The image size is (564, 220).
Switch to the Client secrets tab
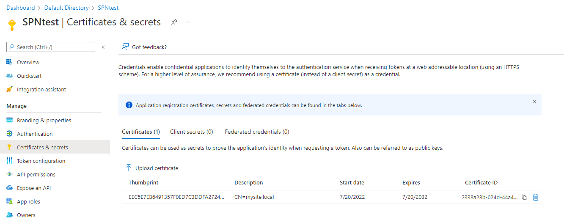(191, 132)
